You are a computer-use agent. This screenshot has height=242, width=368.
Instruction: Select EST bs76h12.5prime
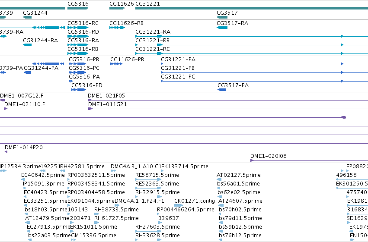pyautogui.click(x=240, y=235)
